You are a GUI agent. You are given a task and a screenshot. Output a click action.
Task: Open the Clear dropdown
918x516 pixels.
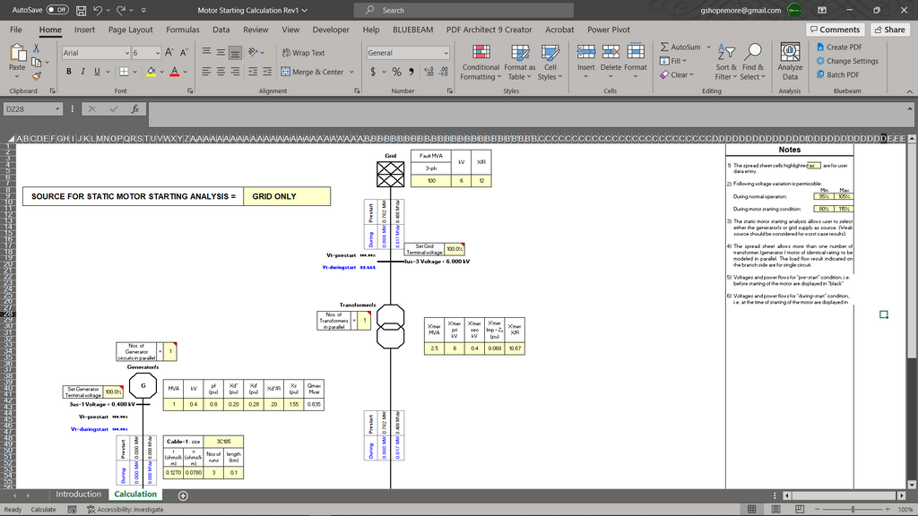pos(677,75)
